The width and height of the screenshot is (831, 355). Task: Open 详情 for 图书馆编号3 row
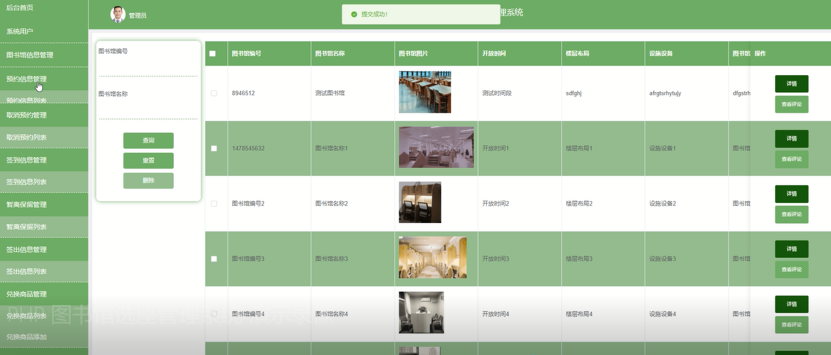pyautogui.click(x=792, y=249)
